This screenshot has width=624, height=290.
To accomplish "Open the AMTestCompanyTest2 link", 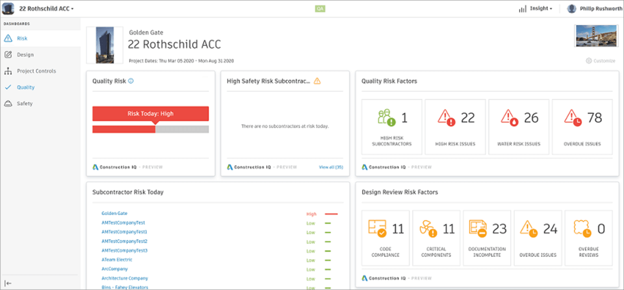I will click(124, 241).
